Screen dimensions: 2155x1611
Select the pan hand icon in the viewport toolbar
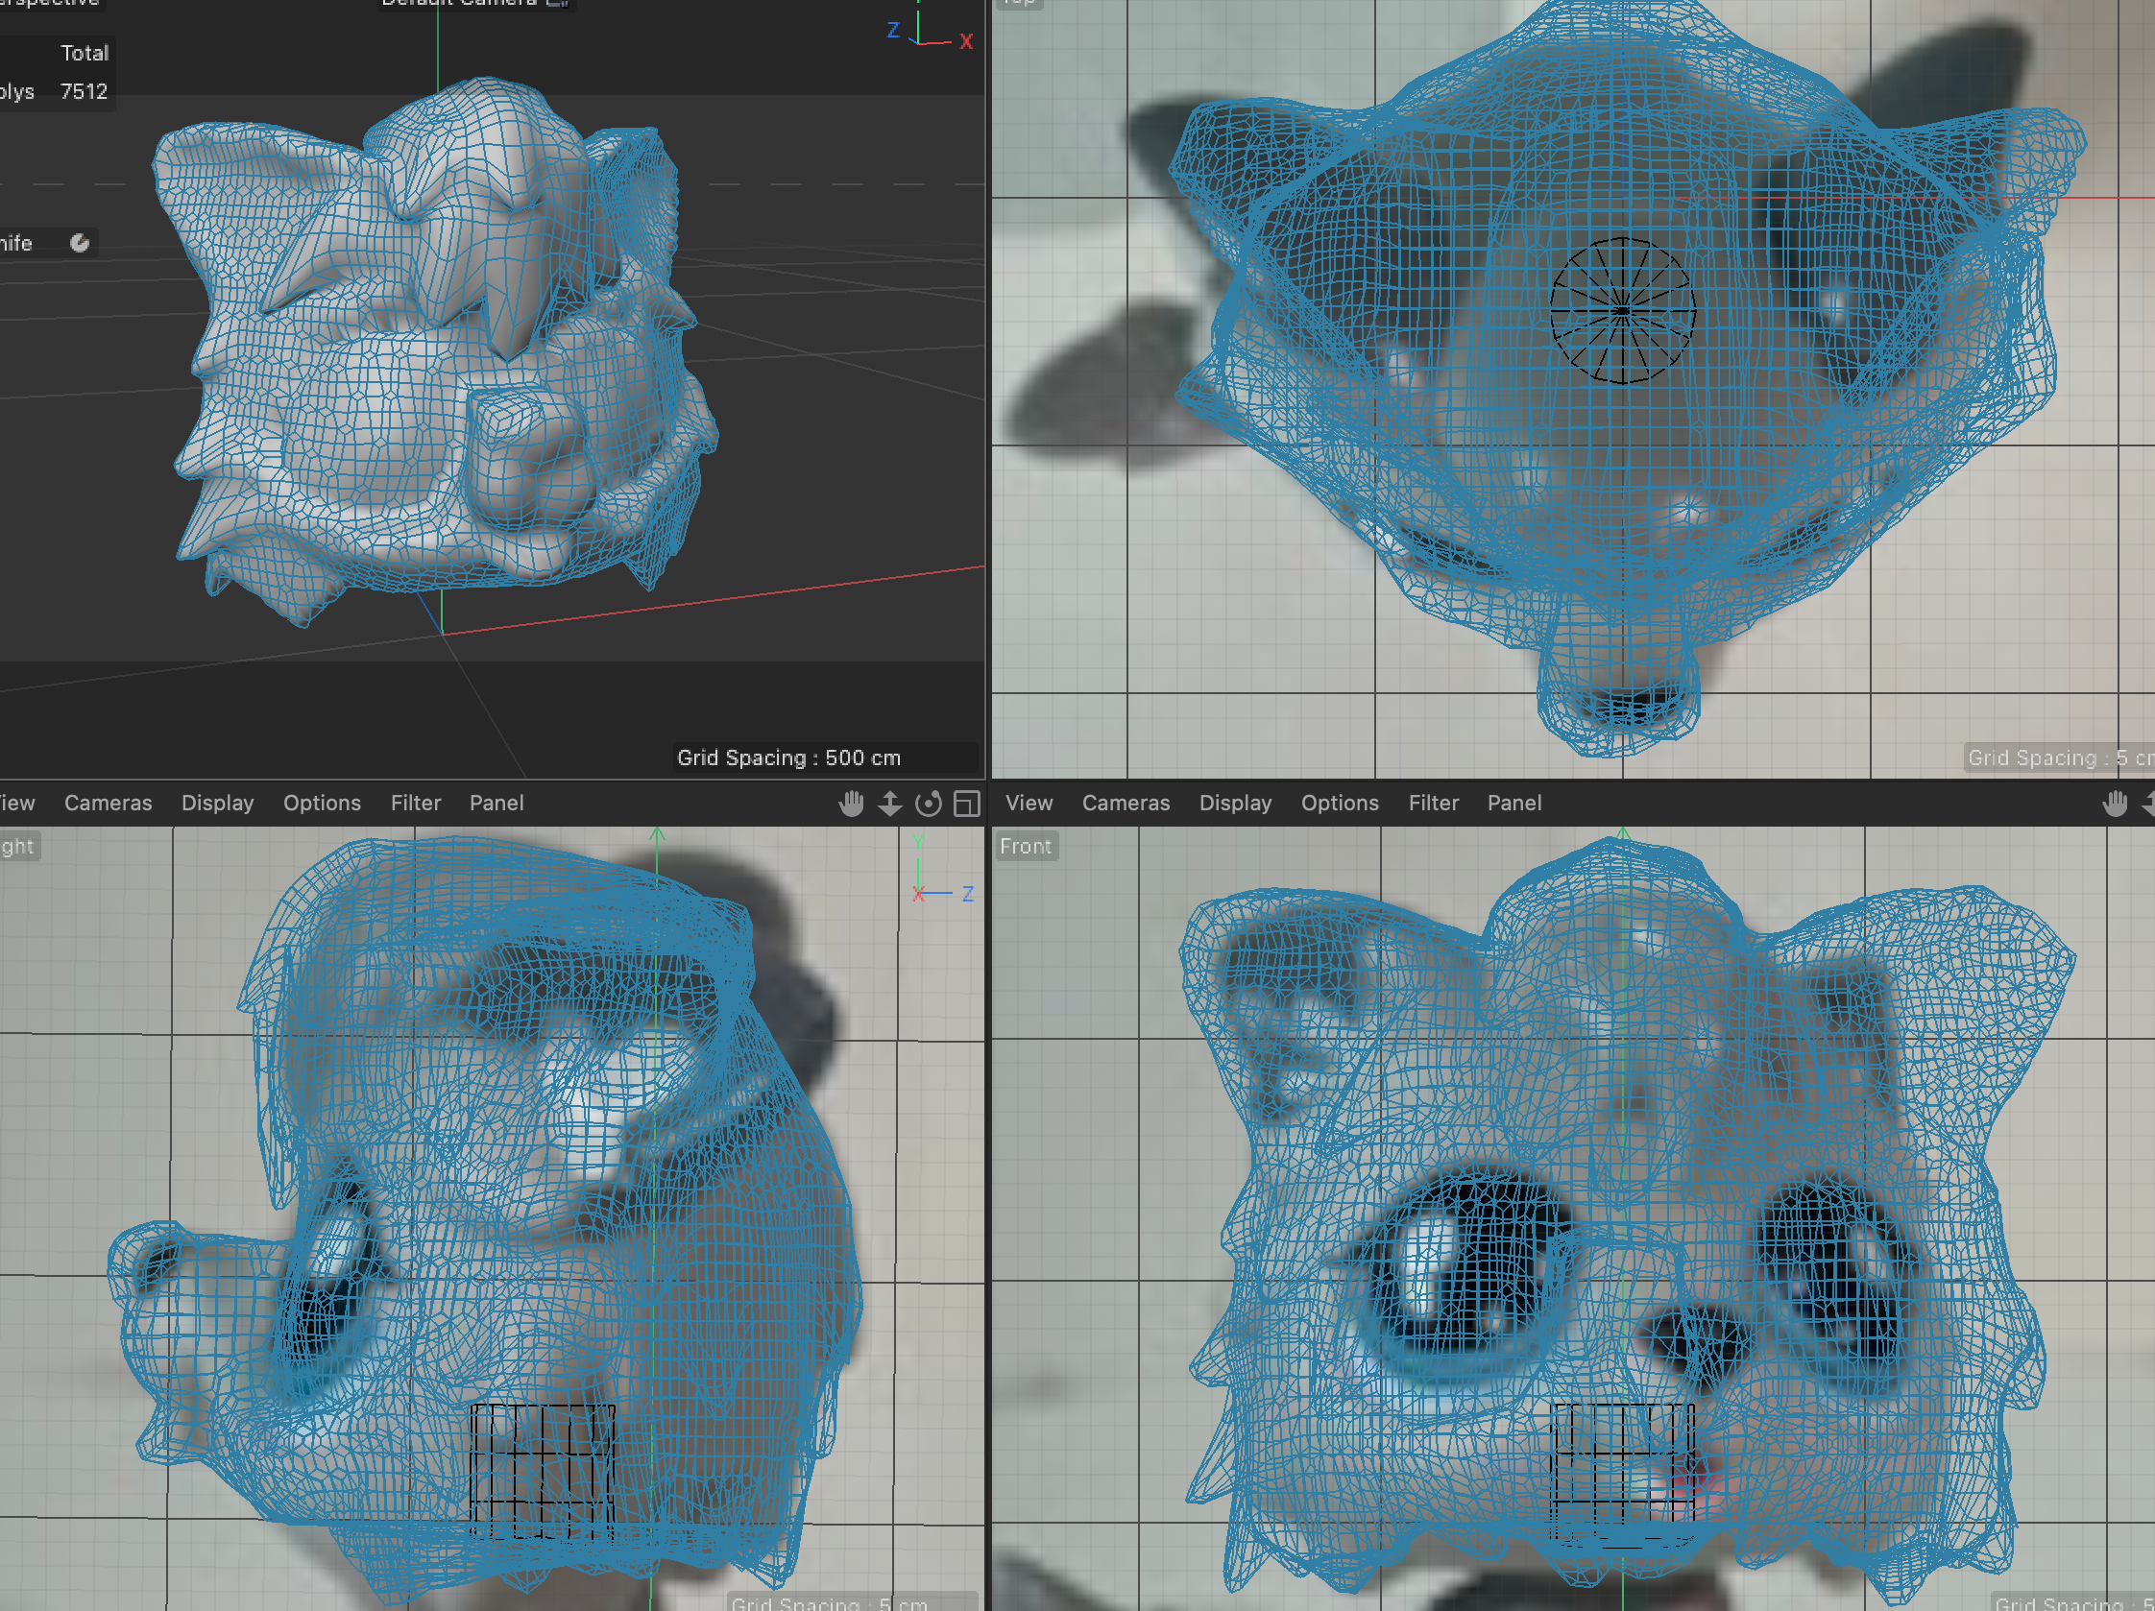(852, 804)
